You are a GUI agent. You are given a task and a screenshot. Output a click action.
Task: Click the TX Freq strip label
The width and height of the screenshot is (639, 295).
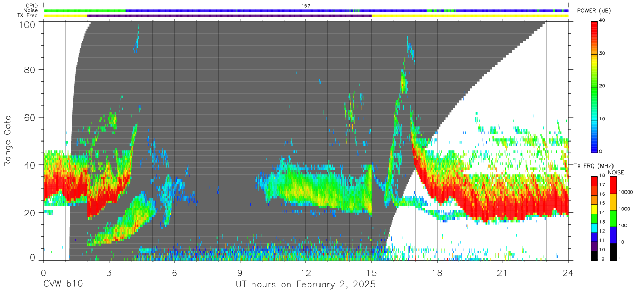(29, 16)
